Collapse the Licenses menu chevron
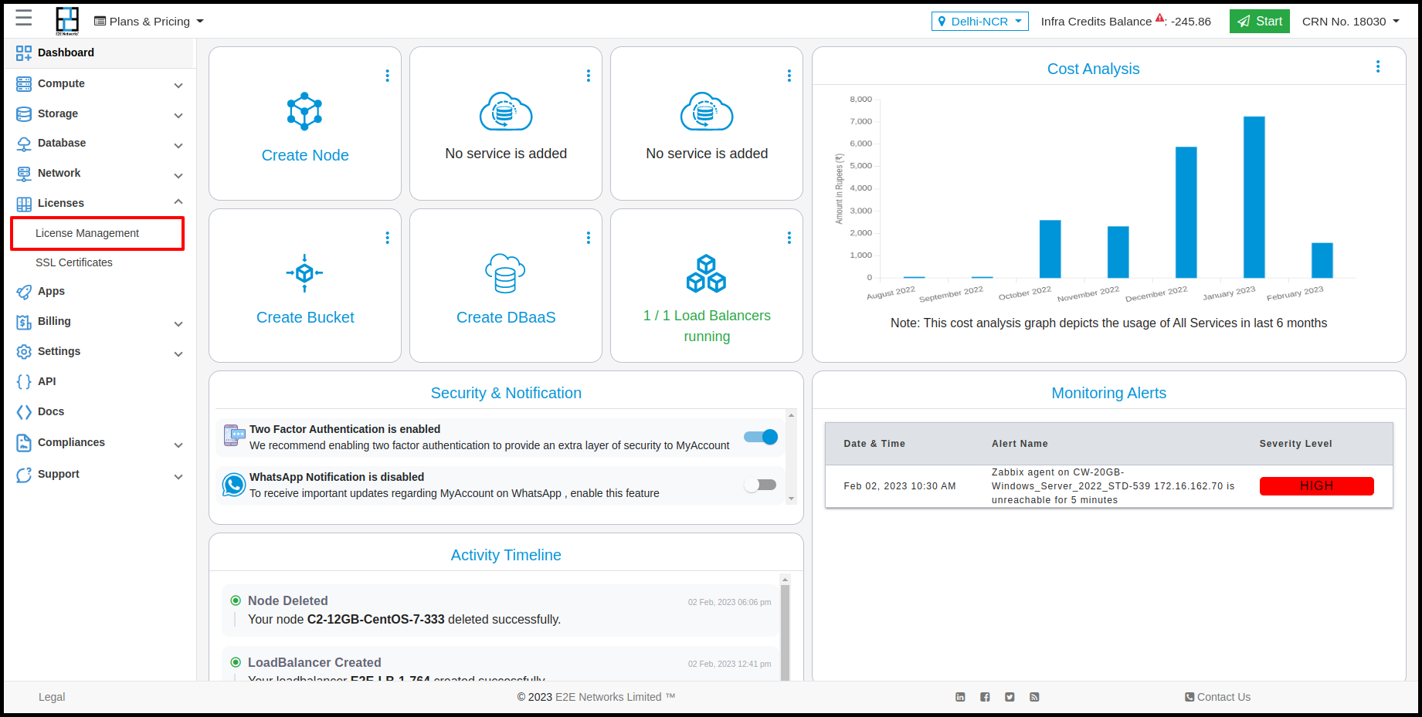Image resolution: width=1422 pixels, height=717 pixels. click(178, 201)
